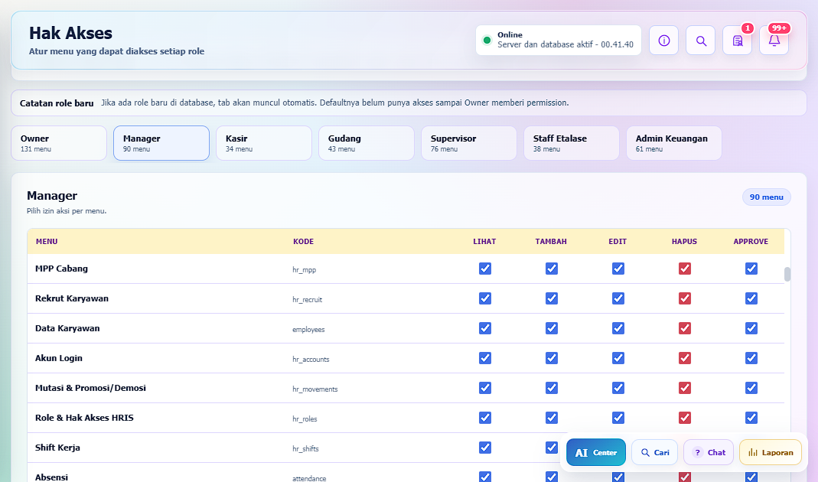
Task: Open the AI Center button
Action: pos(596,452)
